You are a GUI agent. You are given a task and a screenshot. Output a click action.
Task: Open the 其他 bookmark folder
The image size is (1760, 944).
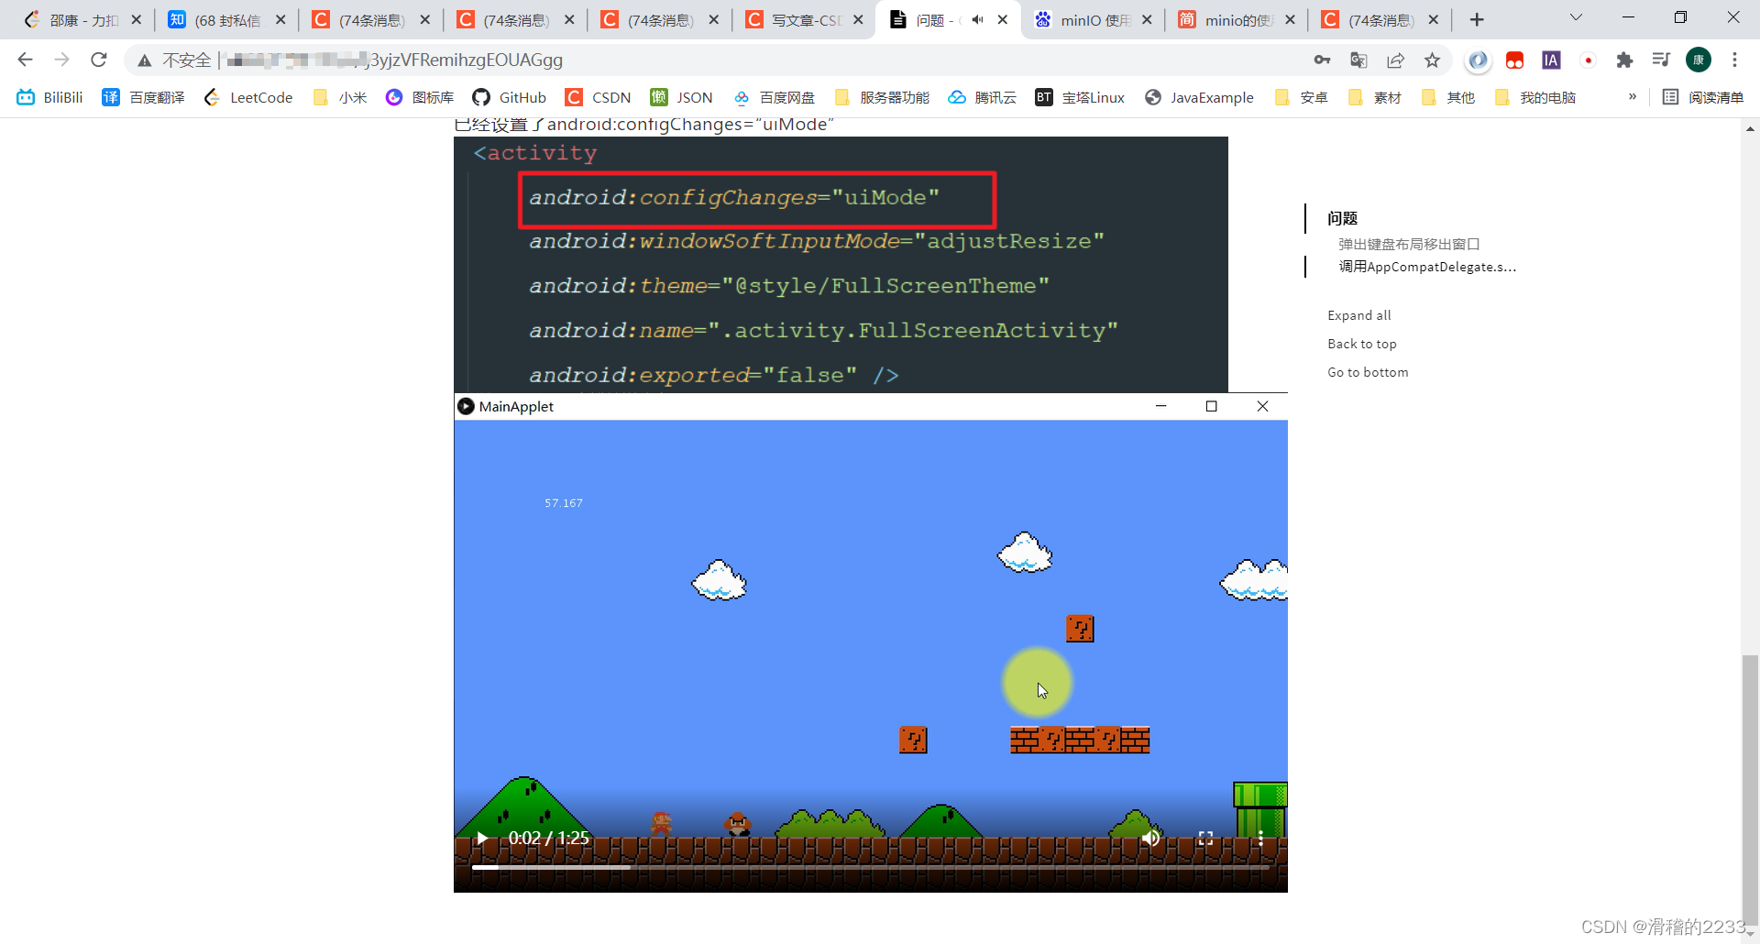(1448, 97)
